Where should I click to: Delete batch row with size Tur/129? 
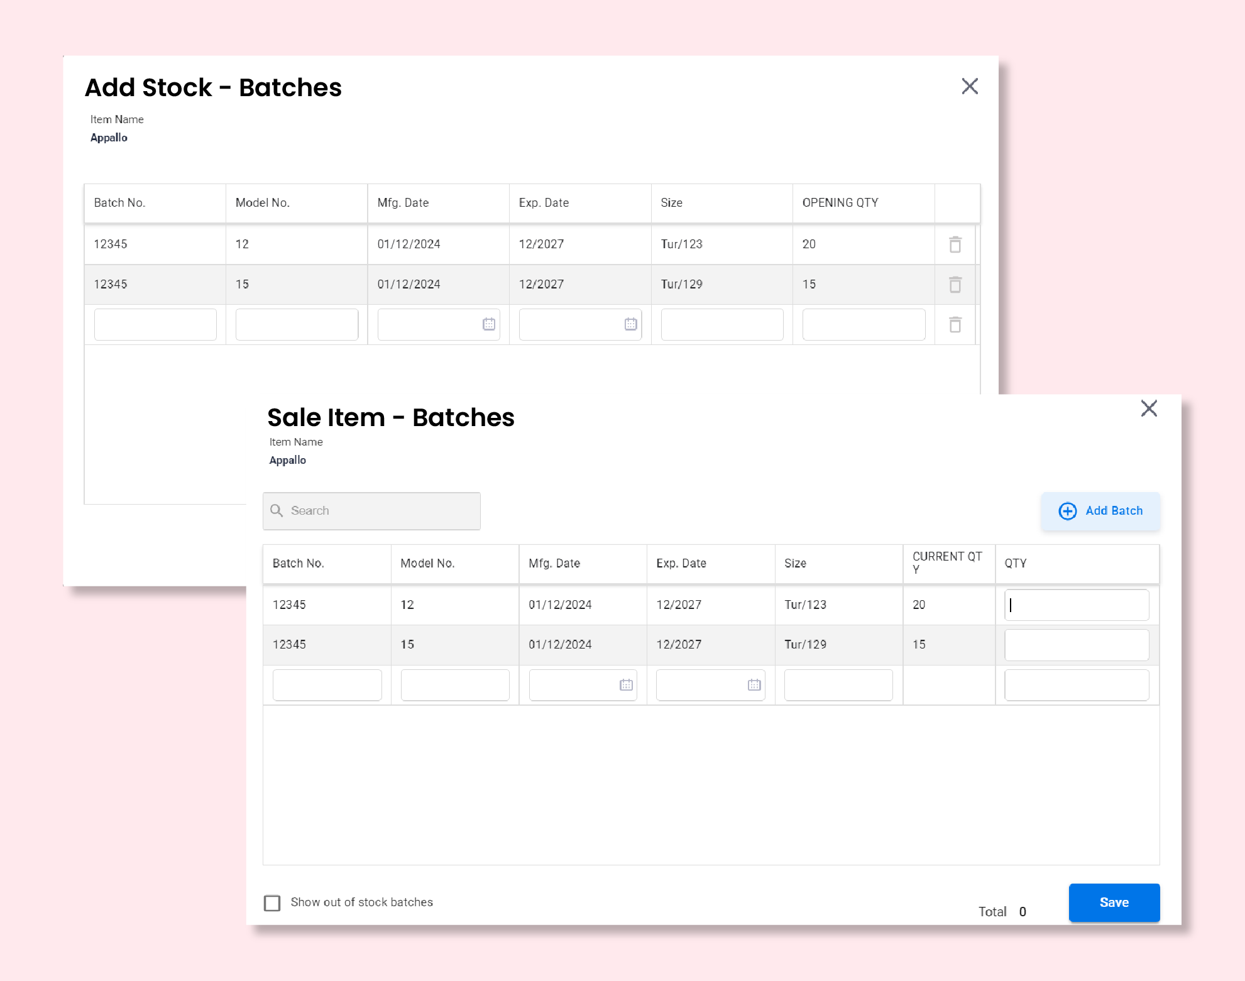[x=955, y=285]
